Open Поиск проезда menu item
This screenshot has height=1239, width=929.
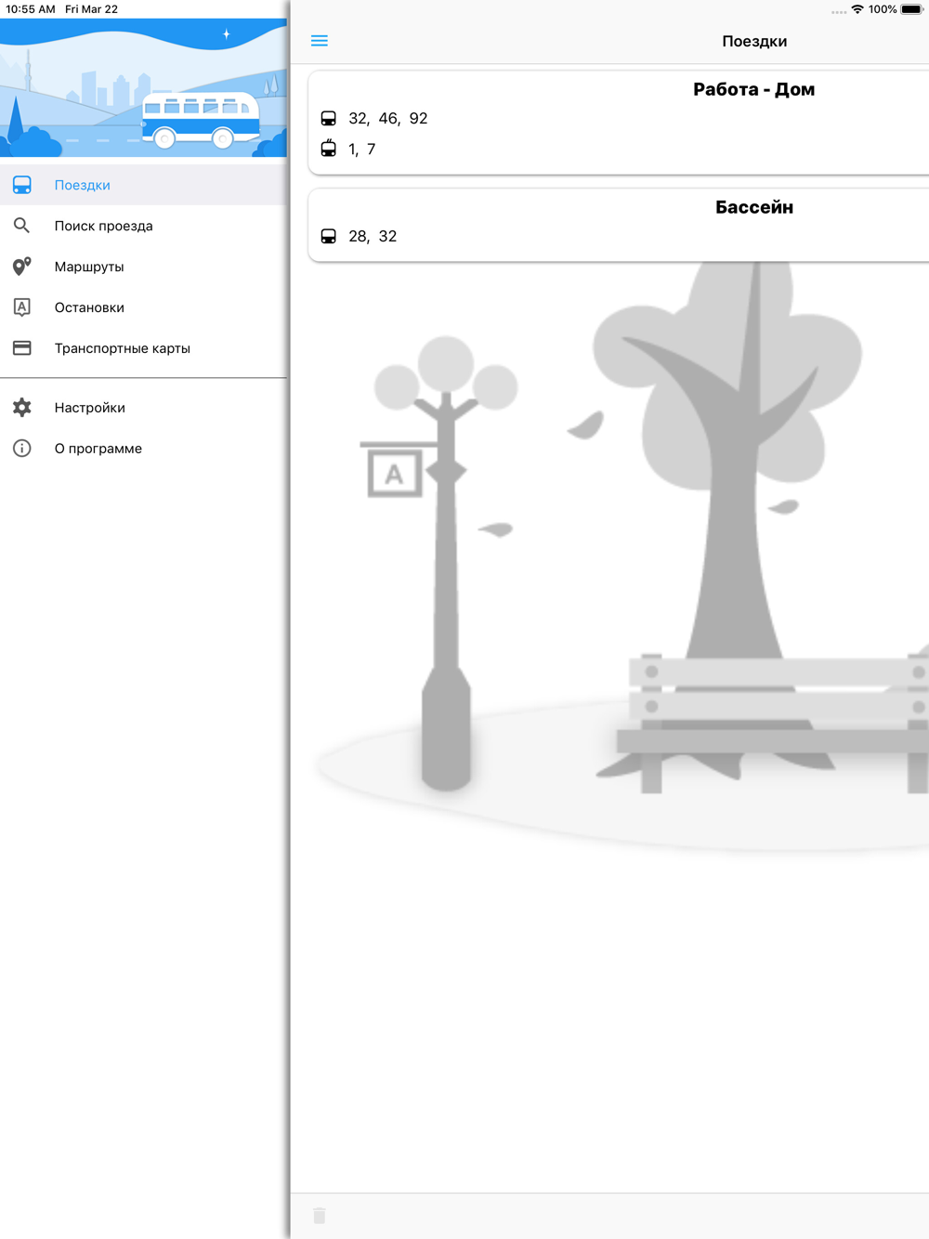tap(144, 226)
